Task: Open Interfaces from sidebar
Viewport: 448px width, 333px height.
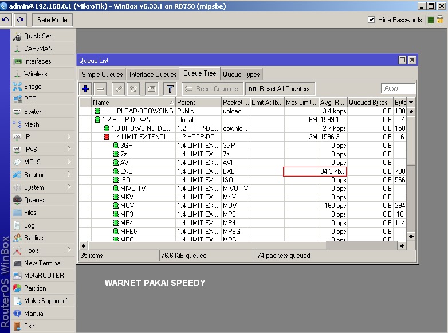Action: (x=43, y=61)
